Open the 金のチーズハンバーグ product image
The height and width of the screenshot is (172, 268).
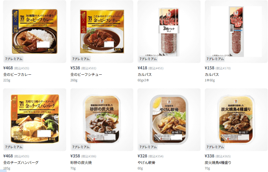tap(35, 120)
